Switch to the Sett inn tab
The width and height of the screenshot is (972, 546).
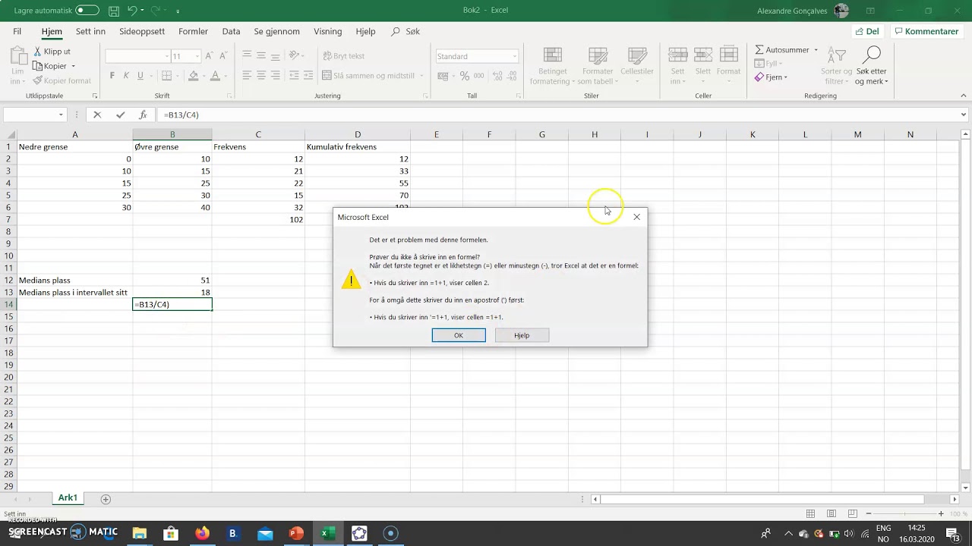click(x=90, y=32)
